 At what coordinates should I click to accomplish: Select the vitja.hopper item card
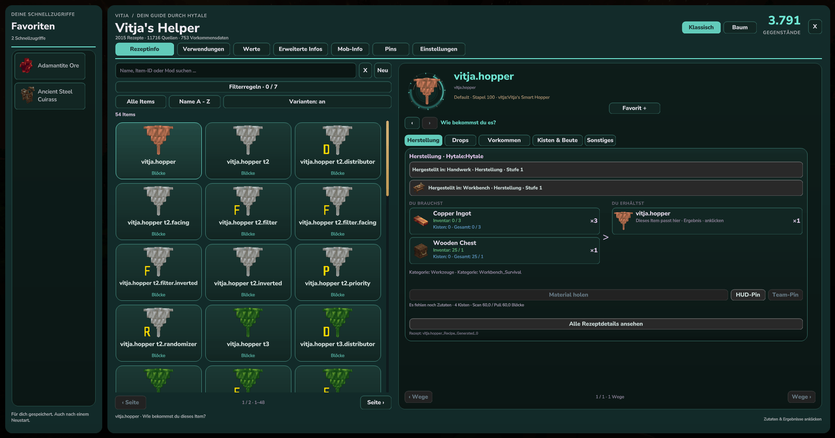coord(159,151)
